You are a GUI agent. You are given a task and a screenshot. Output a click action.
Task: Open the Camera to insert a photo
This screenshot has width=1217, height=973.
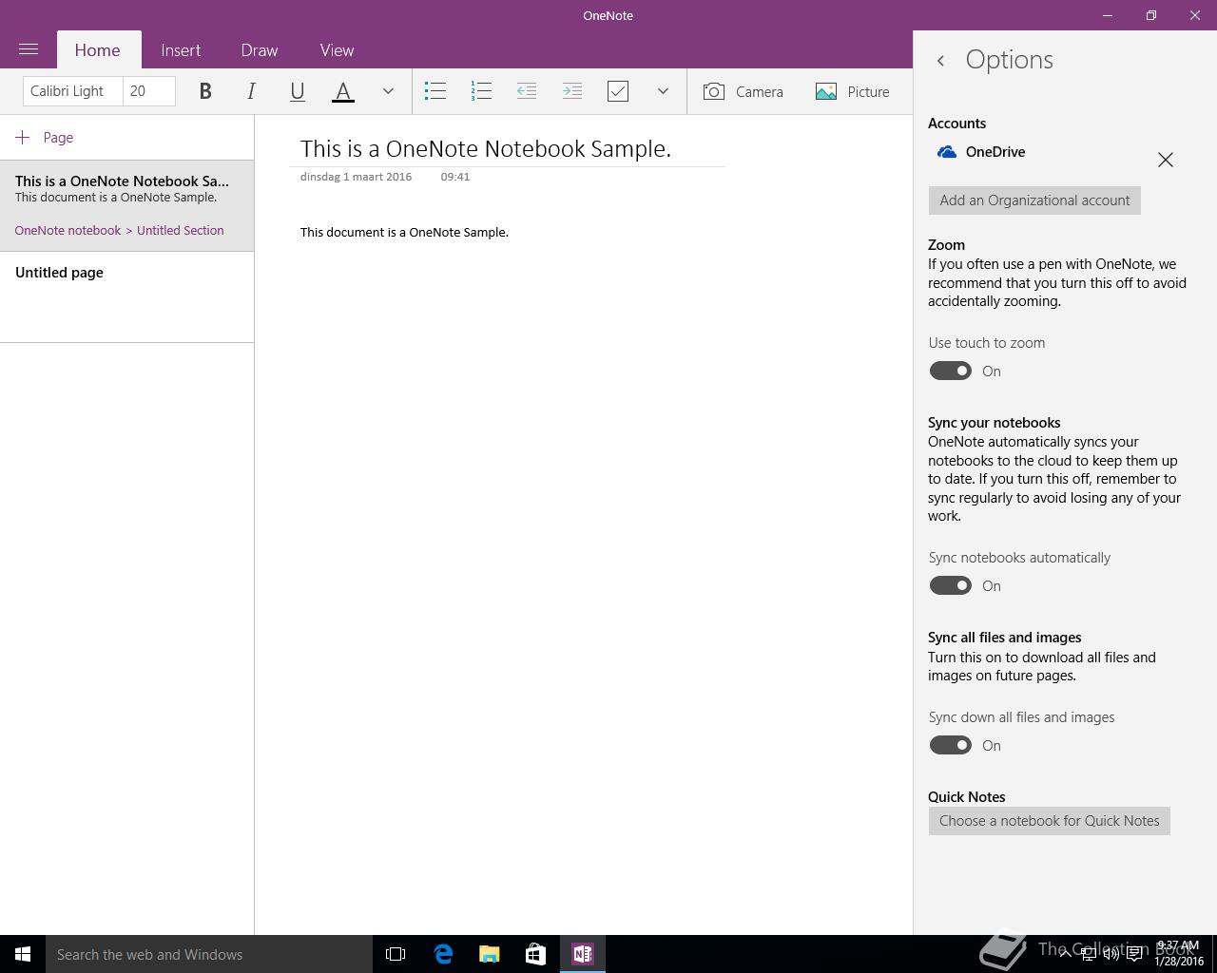click(x=744, y=91)
